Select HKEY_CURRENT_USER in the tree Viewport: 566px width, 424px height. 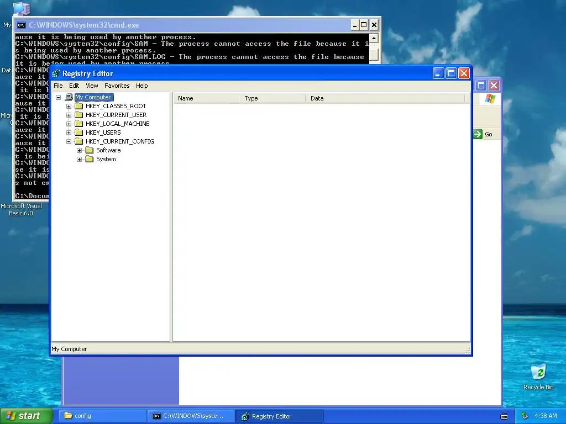[x=116, y=115]
